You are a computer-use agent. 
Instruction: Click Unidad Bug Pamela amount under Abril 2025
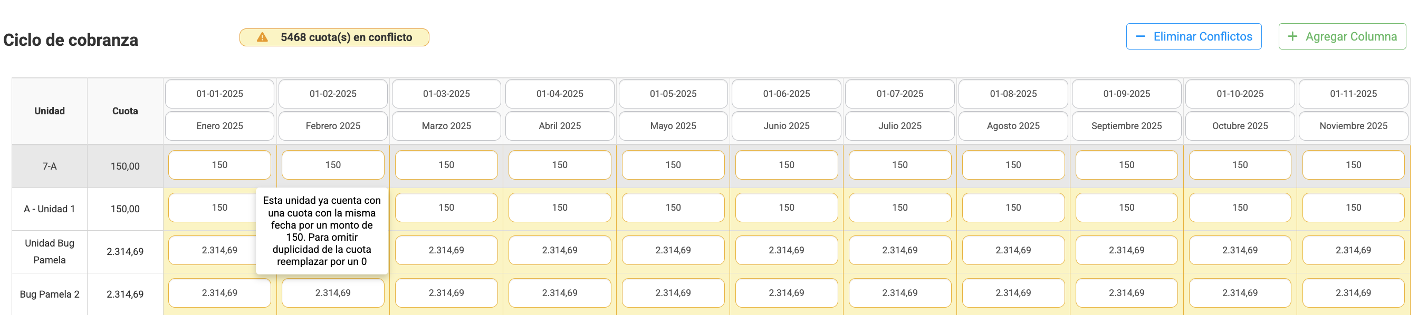coord(560,250)
